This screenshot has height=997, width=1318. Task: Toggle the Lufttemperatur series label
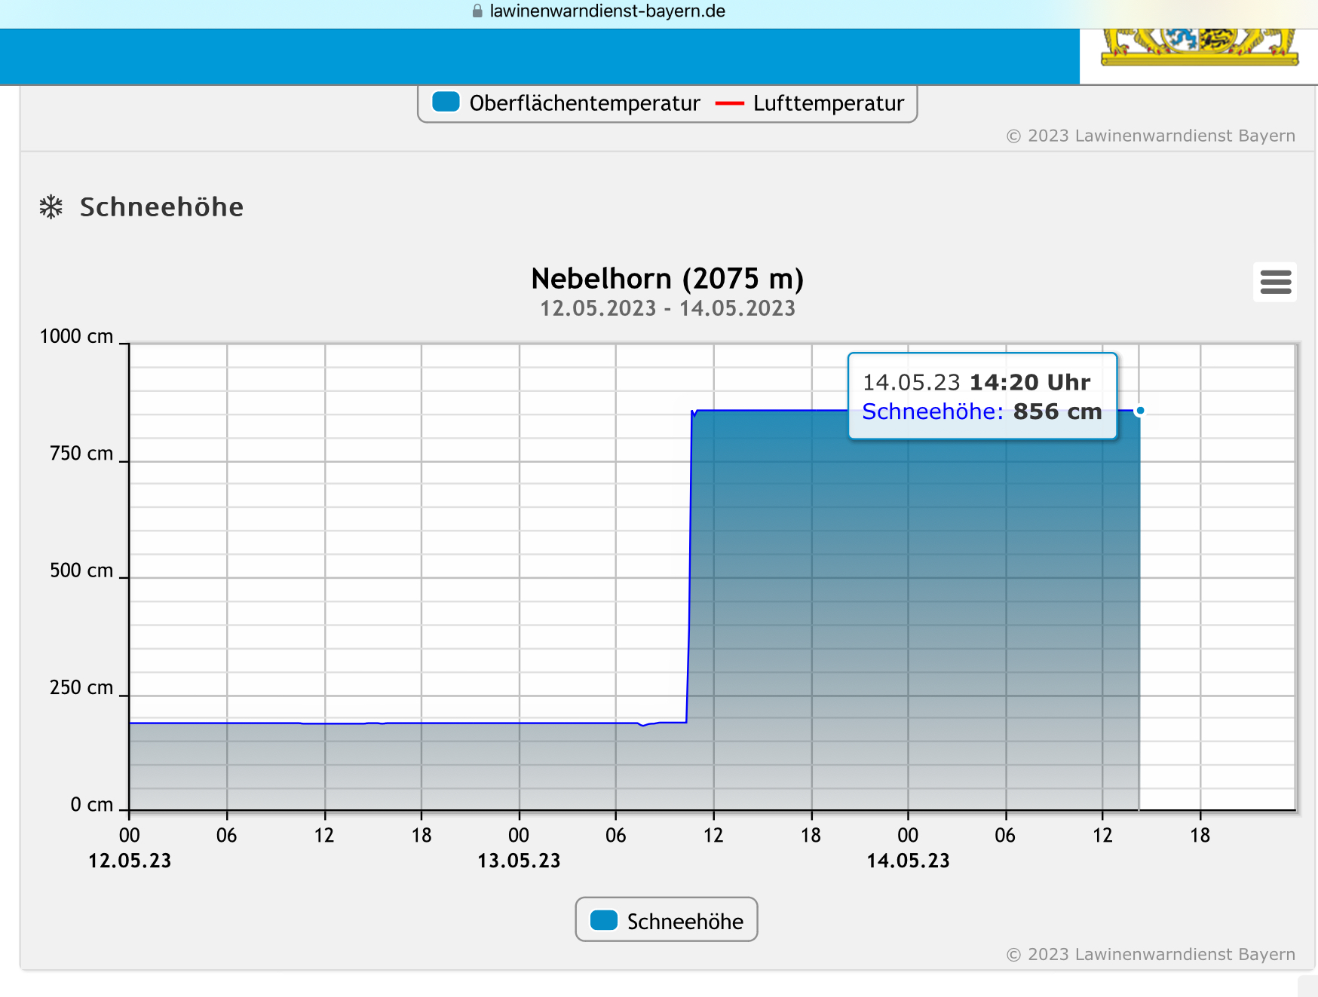point(828,103)
